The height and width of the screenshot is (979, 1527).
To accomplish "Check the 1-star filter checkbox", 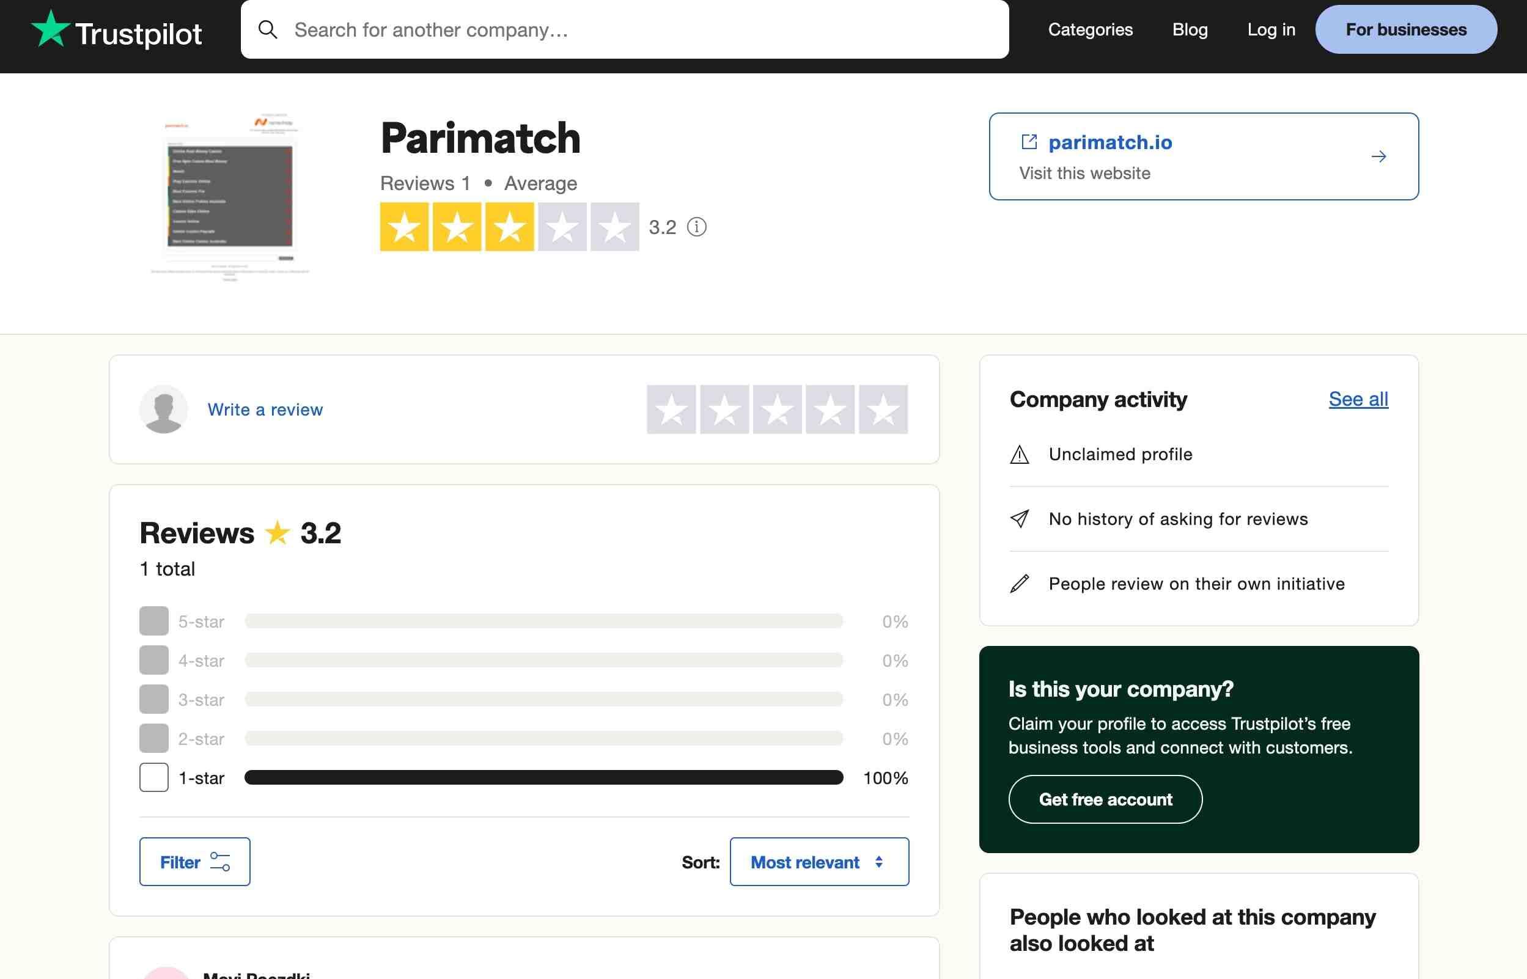I will click(x=154, y=777).
